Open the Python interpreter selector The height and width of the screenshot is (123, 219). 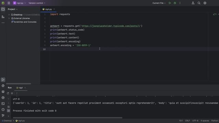pos(215,121)
